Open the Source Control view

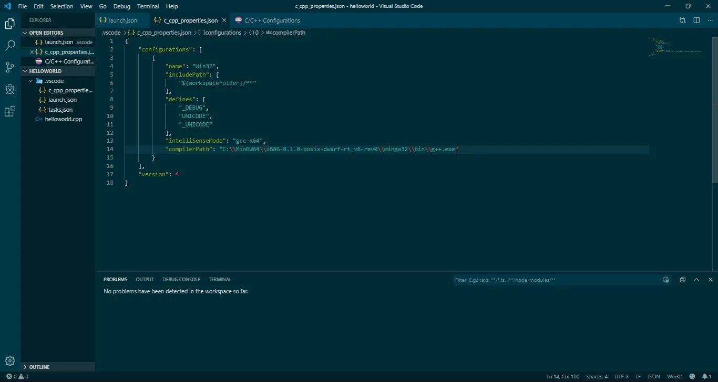coord(10,67)
